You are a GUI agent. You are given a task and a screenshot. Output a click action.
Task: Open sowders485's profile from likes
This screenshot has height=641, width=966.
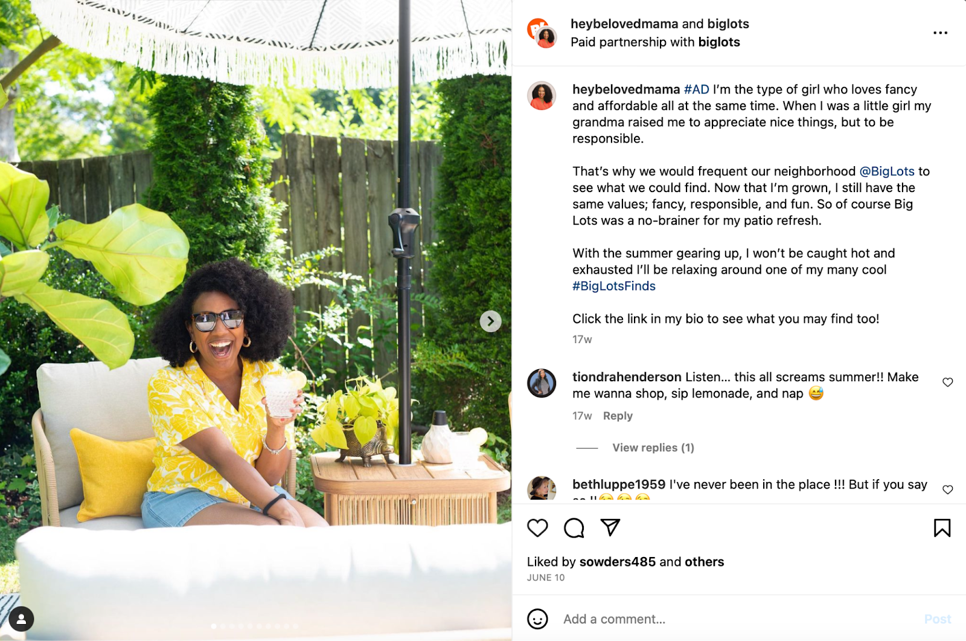617,562
